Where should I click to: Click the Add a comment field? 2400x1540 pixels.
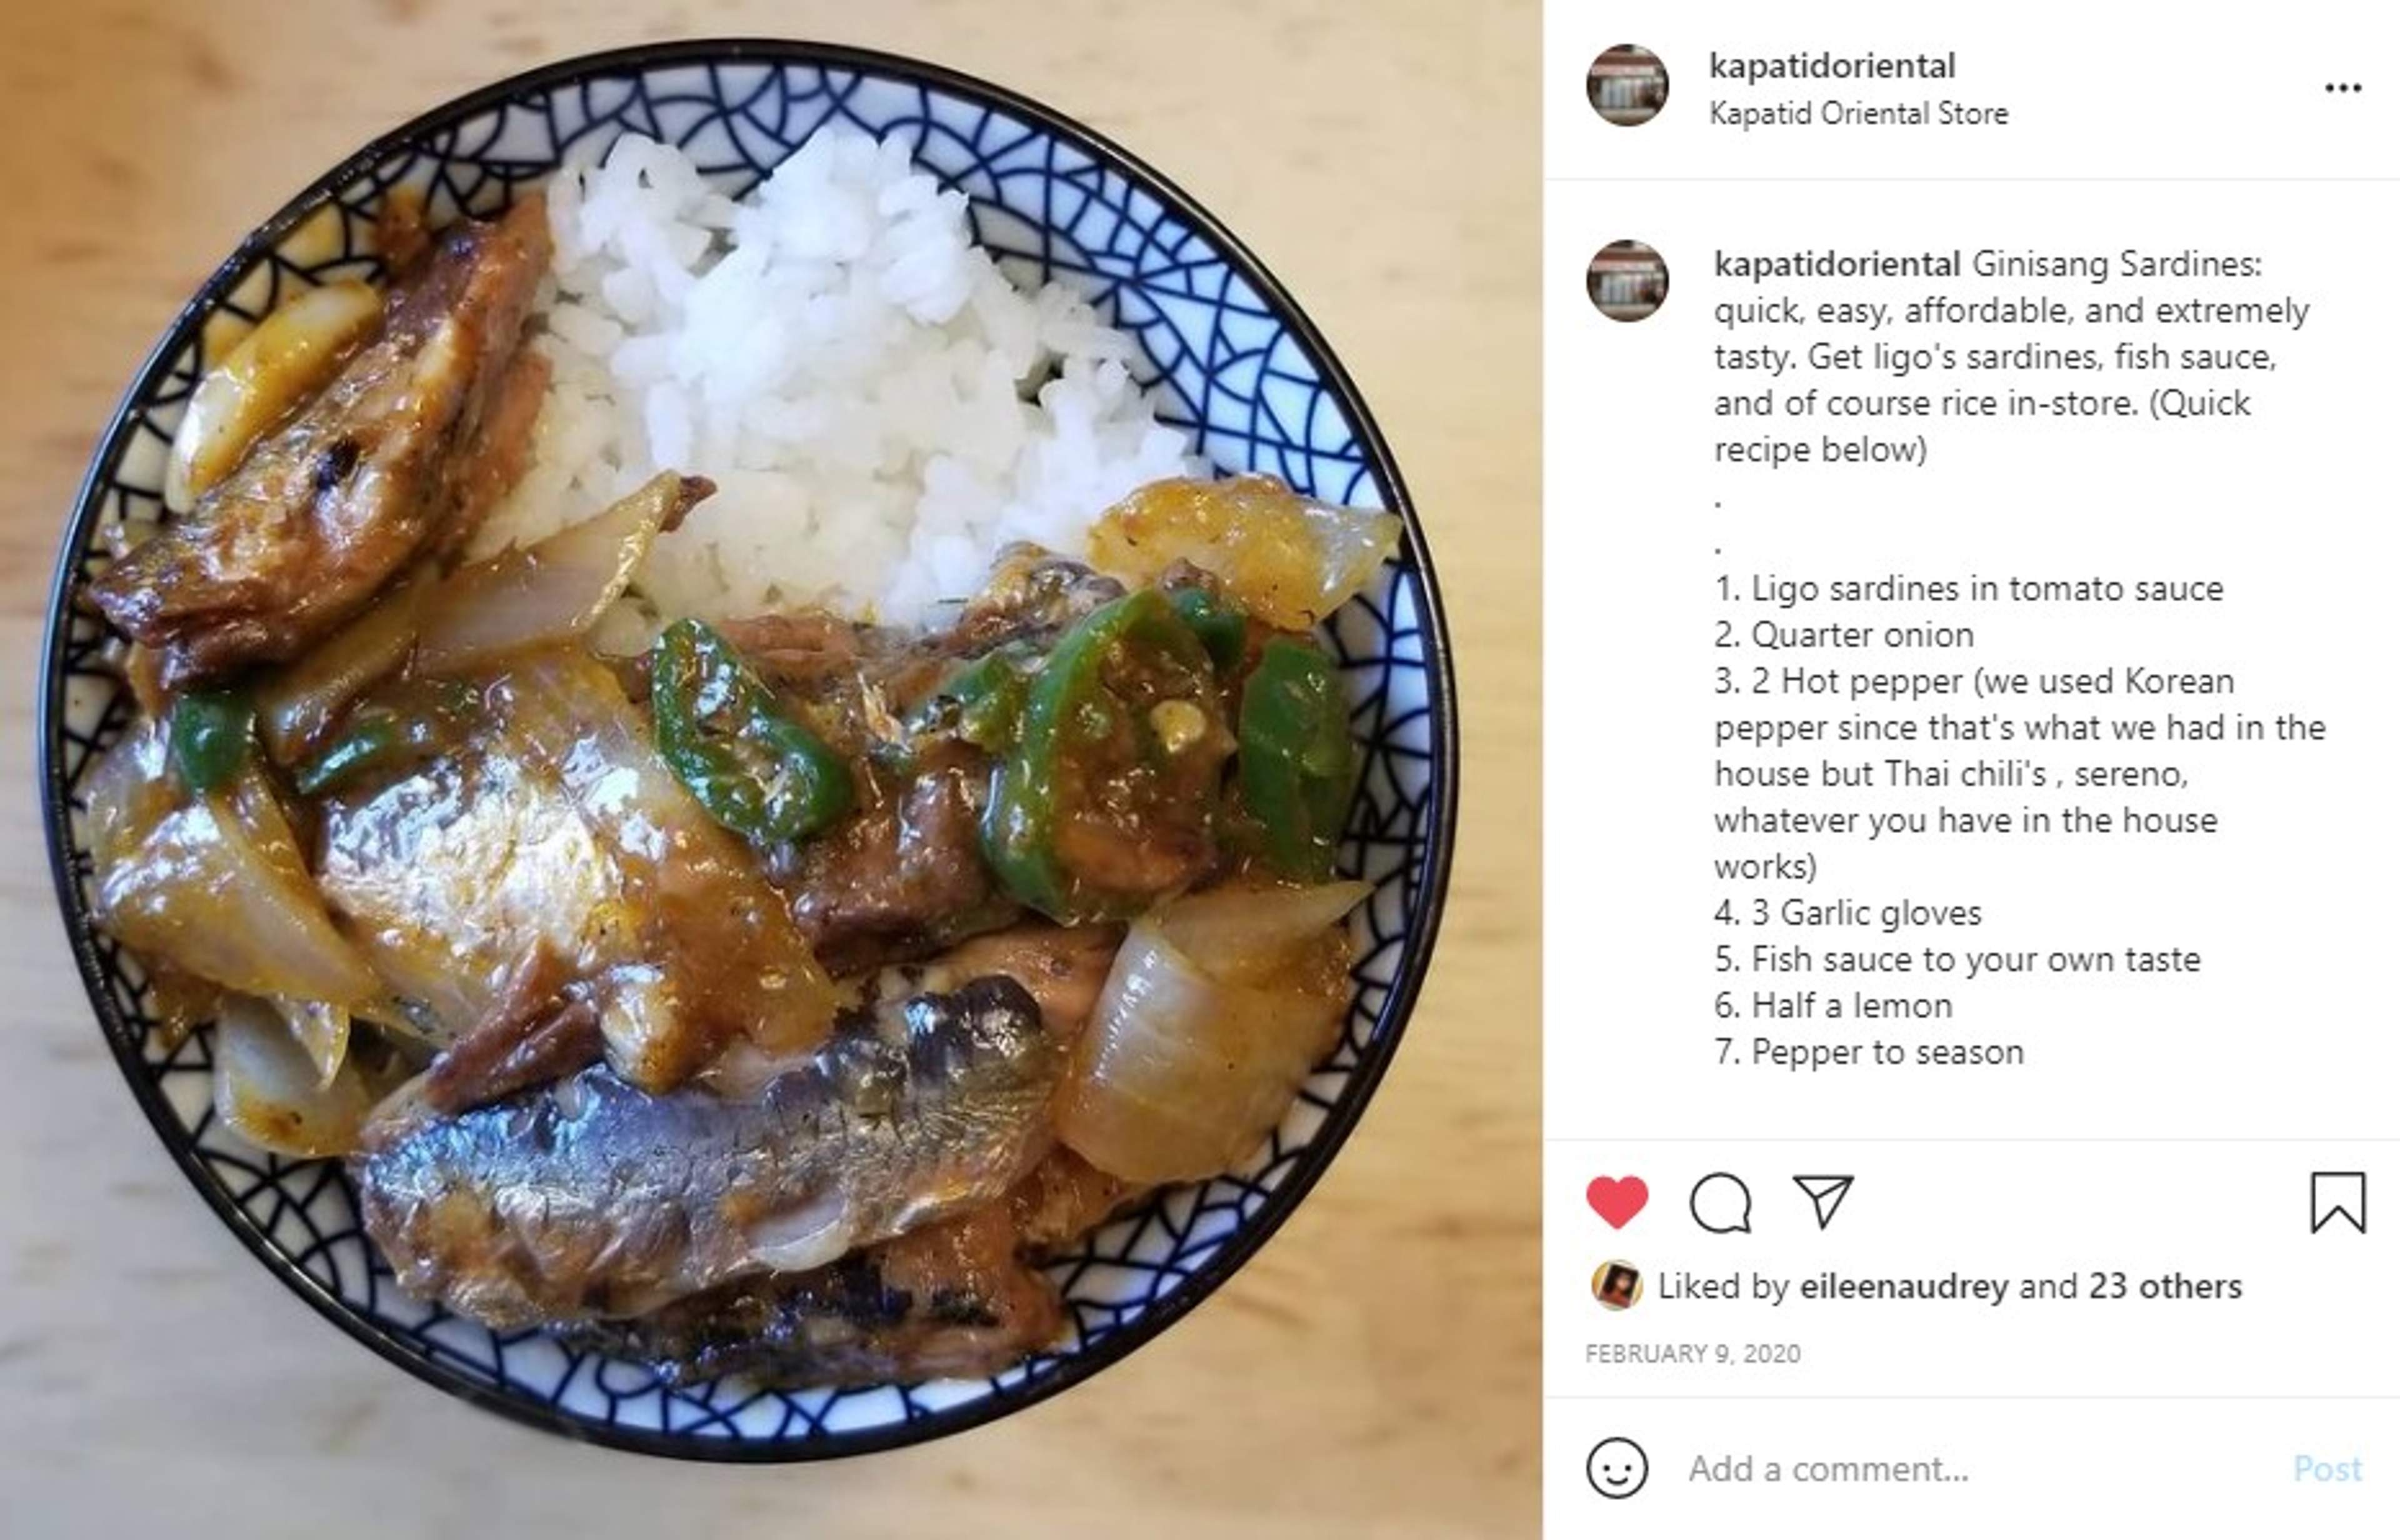1980,1468
